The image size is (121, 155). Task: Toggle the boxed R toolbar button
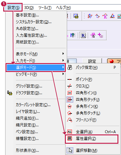(83, 35)
